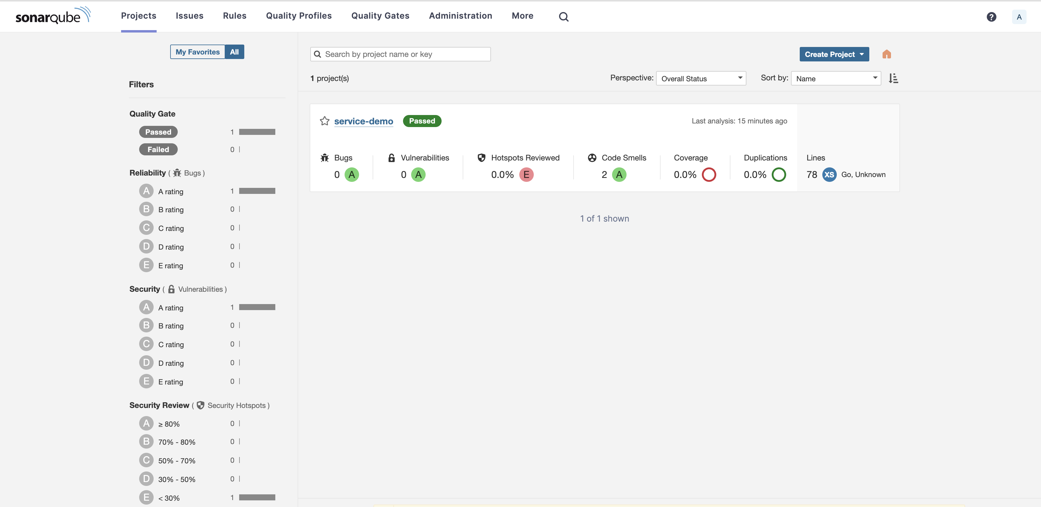The width and height of the screenshot is (1041, 507).
Task: Open the service-demo project link
Action: [x=363, y=121]
